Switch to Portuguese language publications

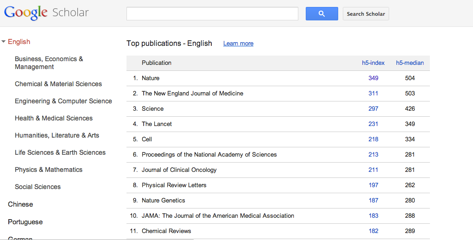25,222
